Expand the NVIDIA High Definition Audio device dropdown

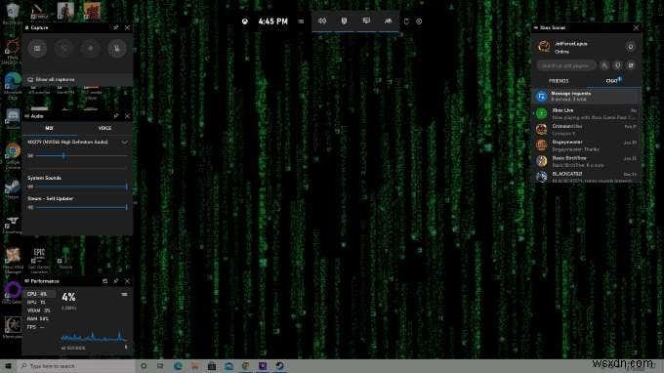125,143
